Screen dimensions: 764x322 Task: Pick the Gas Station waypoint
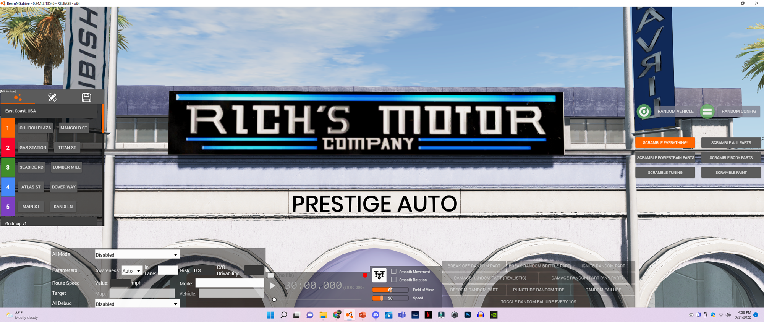point(33,147)
